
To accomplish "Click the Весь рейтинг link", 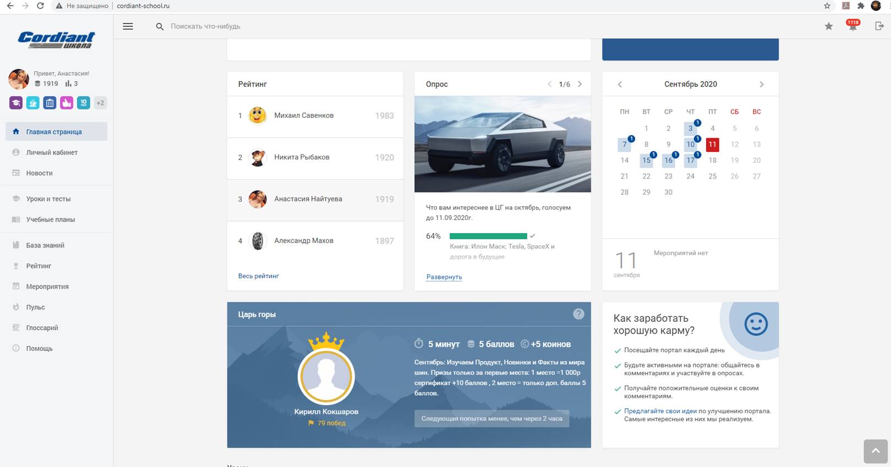I will pyautogui.click(x=259, y=276).
